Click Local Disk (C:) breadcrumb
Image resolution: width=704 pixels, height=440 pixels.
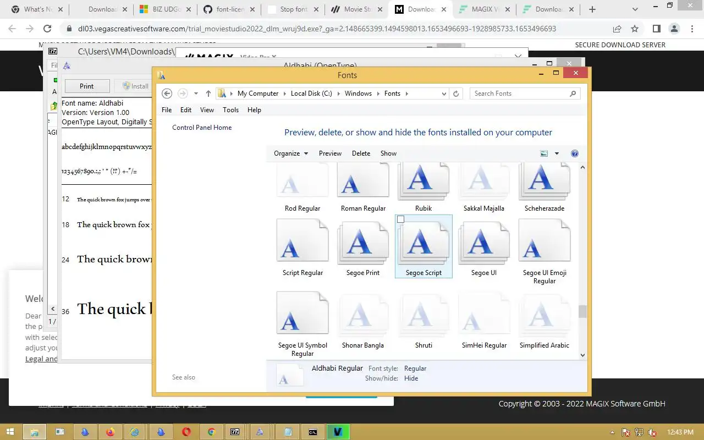(311, 94)
